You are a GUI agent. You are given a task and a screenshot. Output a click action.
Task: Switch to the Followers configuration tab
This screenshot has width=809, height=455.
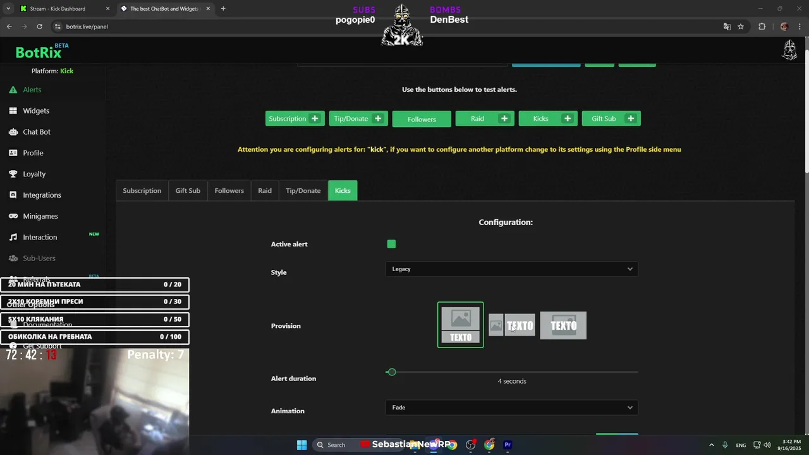pos(229,190)
